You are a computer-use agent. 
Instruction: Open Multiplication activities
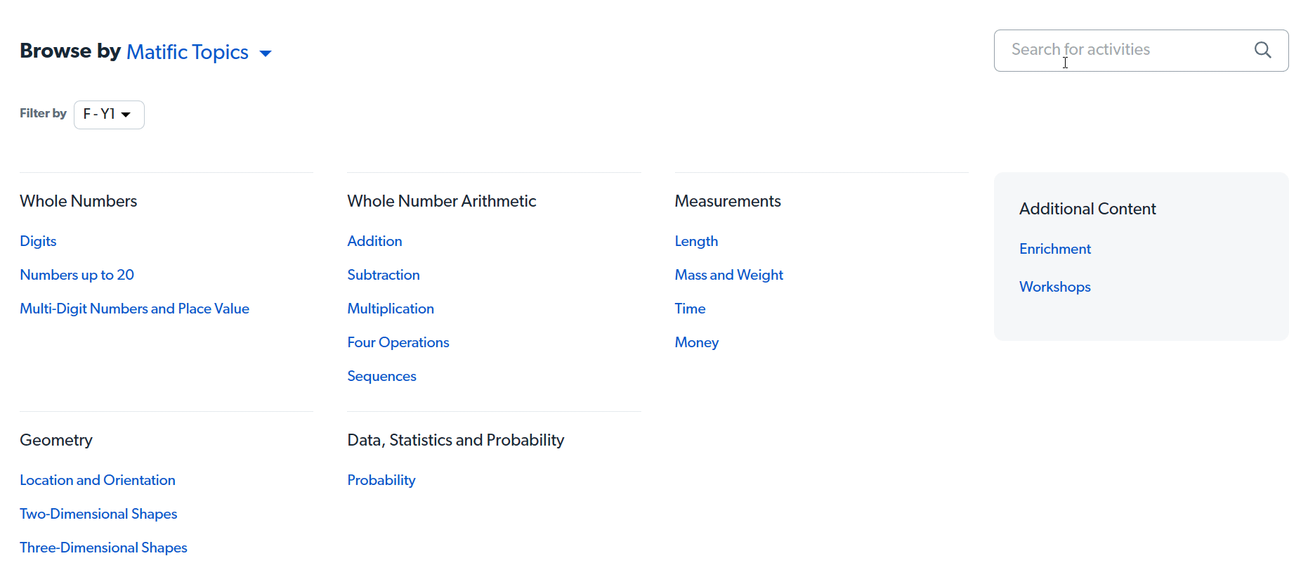(x=391, y=308)
